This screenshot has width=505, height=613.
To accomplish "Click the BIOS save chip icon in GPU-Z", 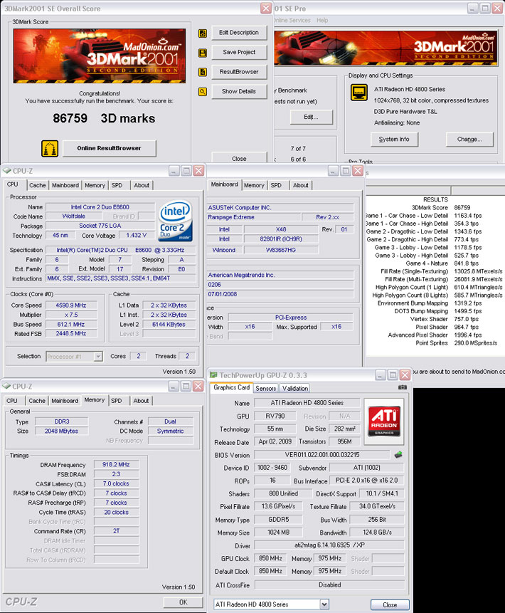I will pyautogui.click(x=398, y=455).
